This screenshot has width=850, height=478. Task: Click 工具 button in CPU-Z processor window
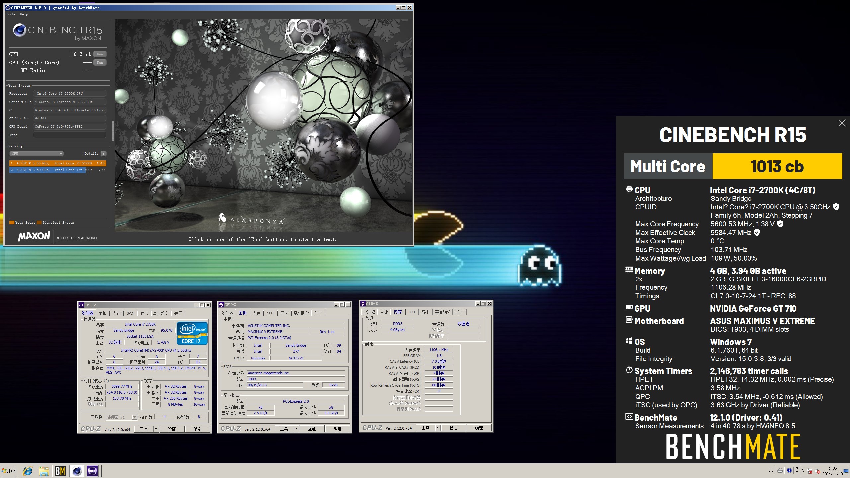pos(144,429)
